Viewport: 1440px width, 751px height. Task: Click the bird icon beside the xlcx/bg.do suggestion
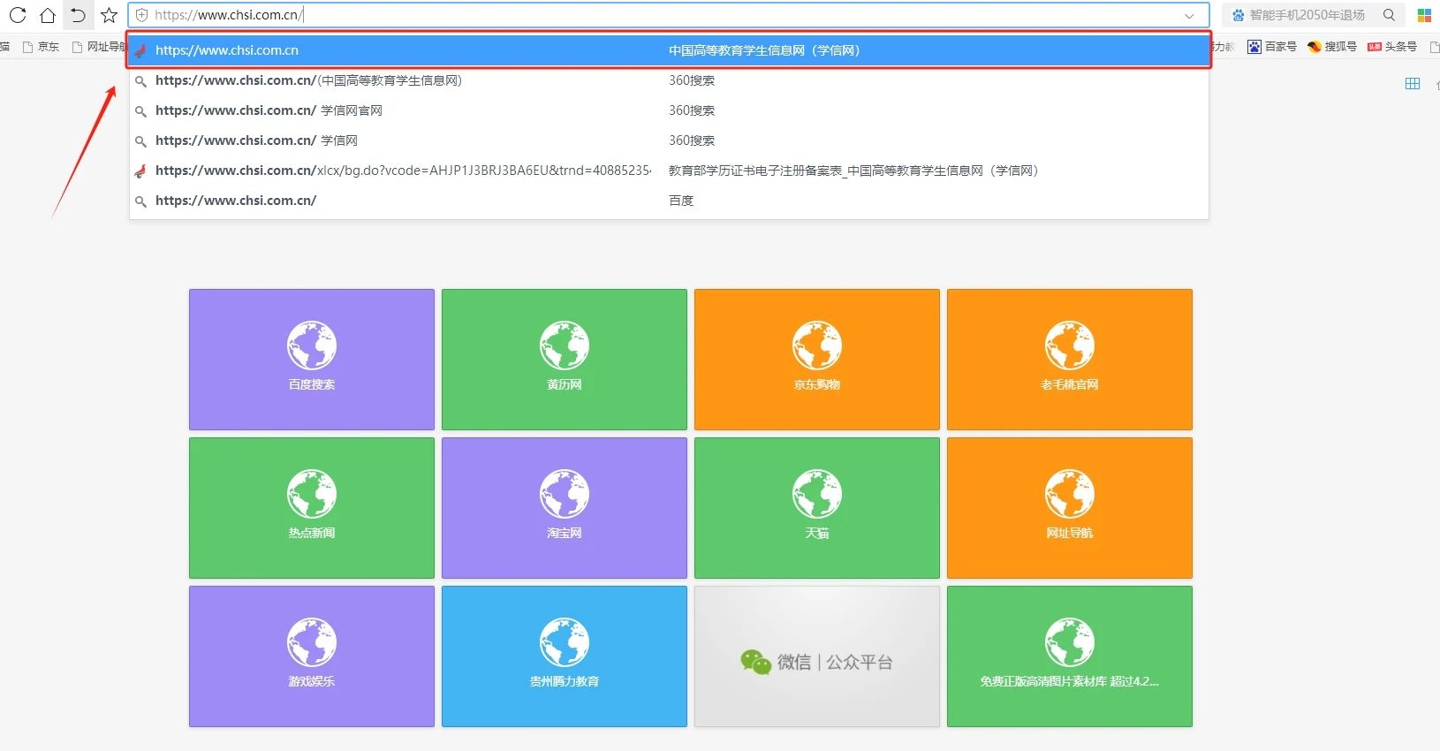coord(140,171)
